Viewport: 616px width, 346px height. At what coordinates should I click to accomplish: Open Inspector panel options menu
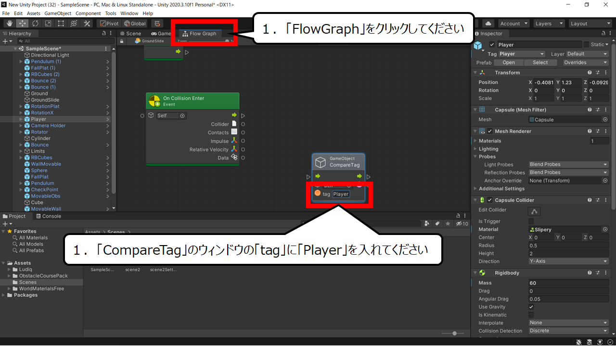pyautogui.click(x=611, y=34)
